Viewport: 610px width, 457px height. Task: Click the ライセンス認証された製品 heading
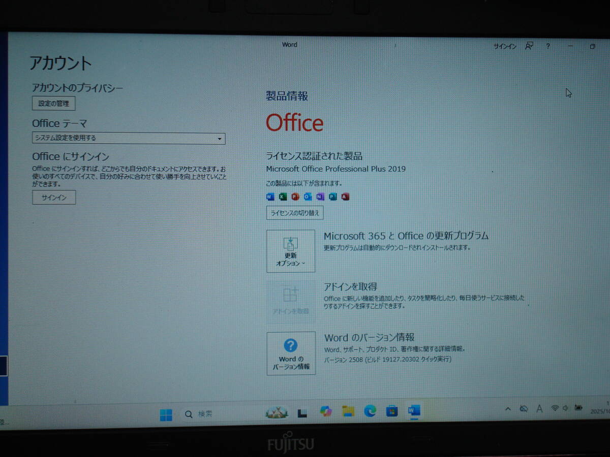coord(314,156)
